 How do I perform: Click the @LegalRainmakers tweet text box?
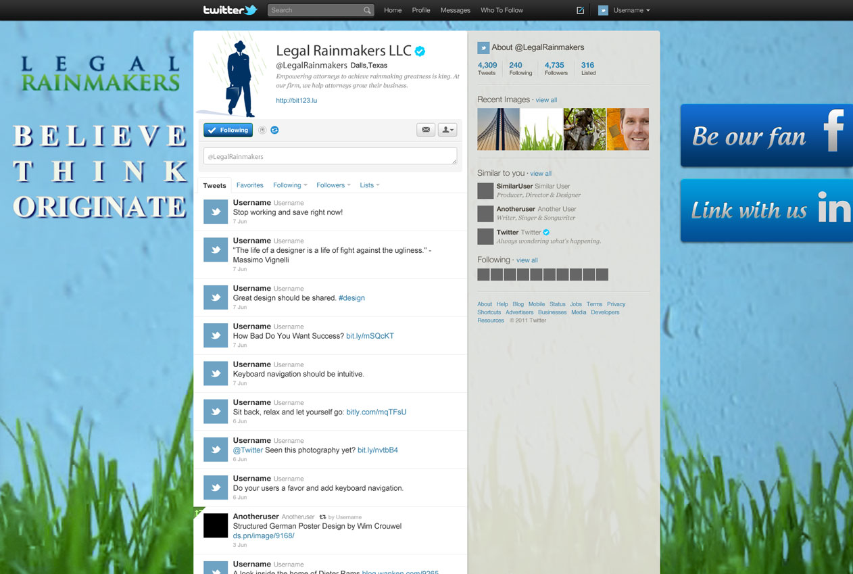click(x=330, y=156)
